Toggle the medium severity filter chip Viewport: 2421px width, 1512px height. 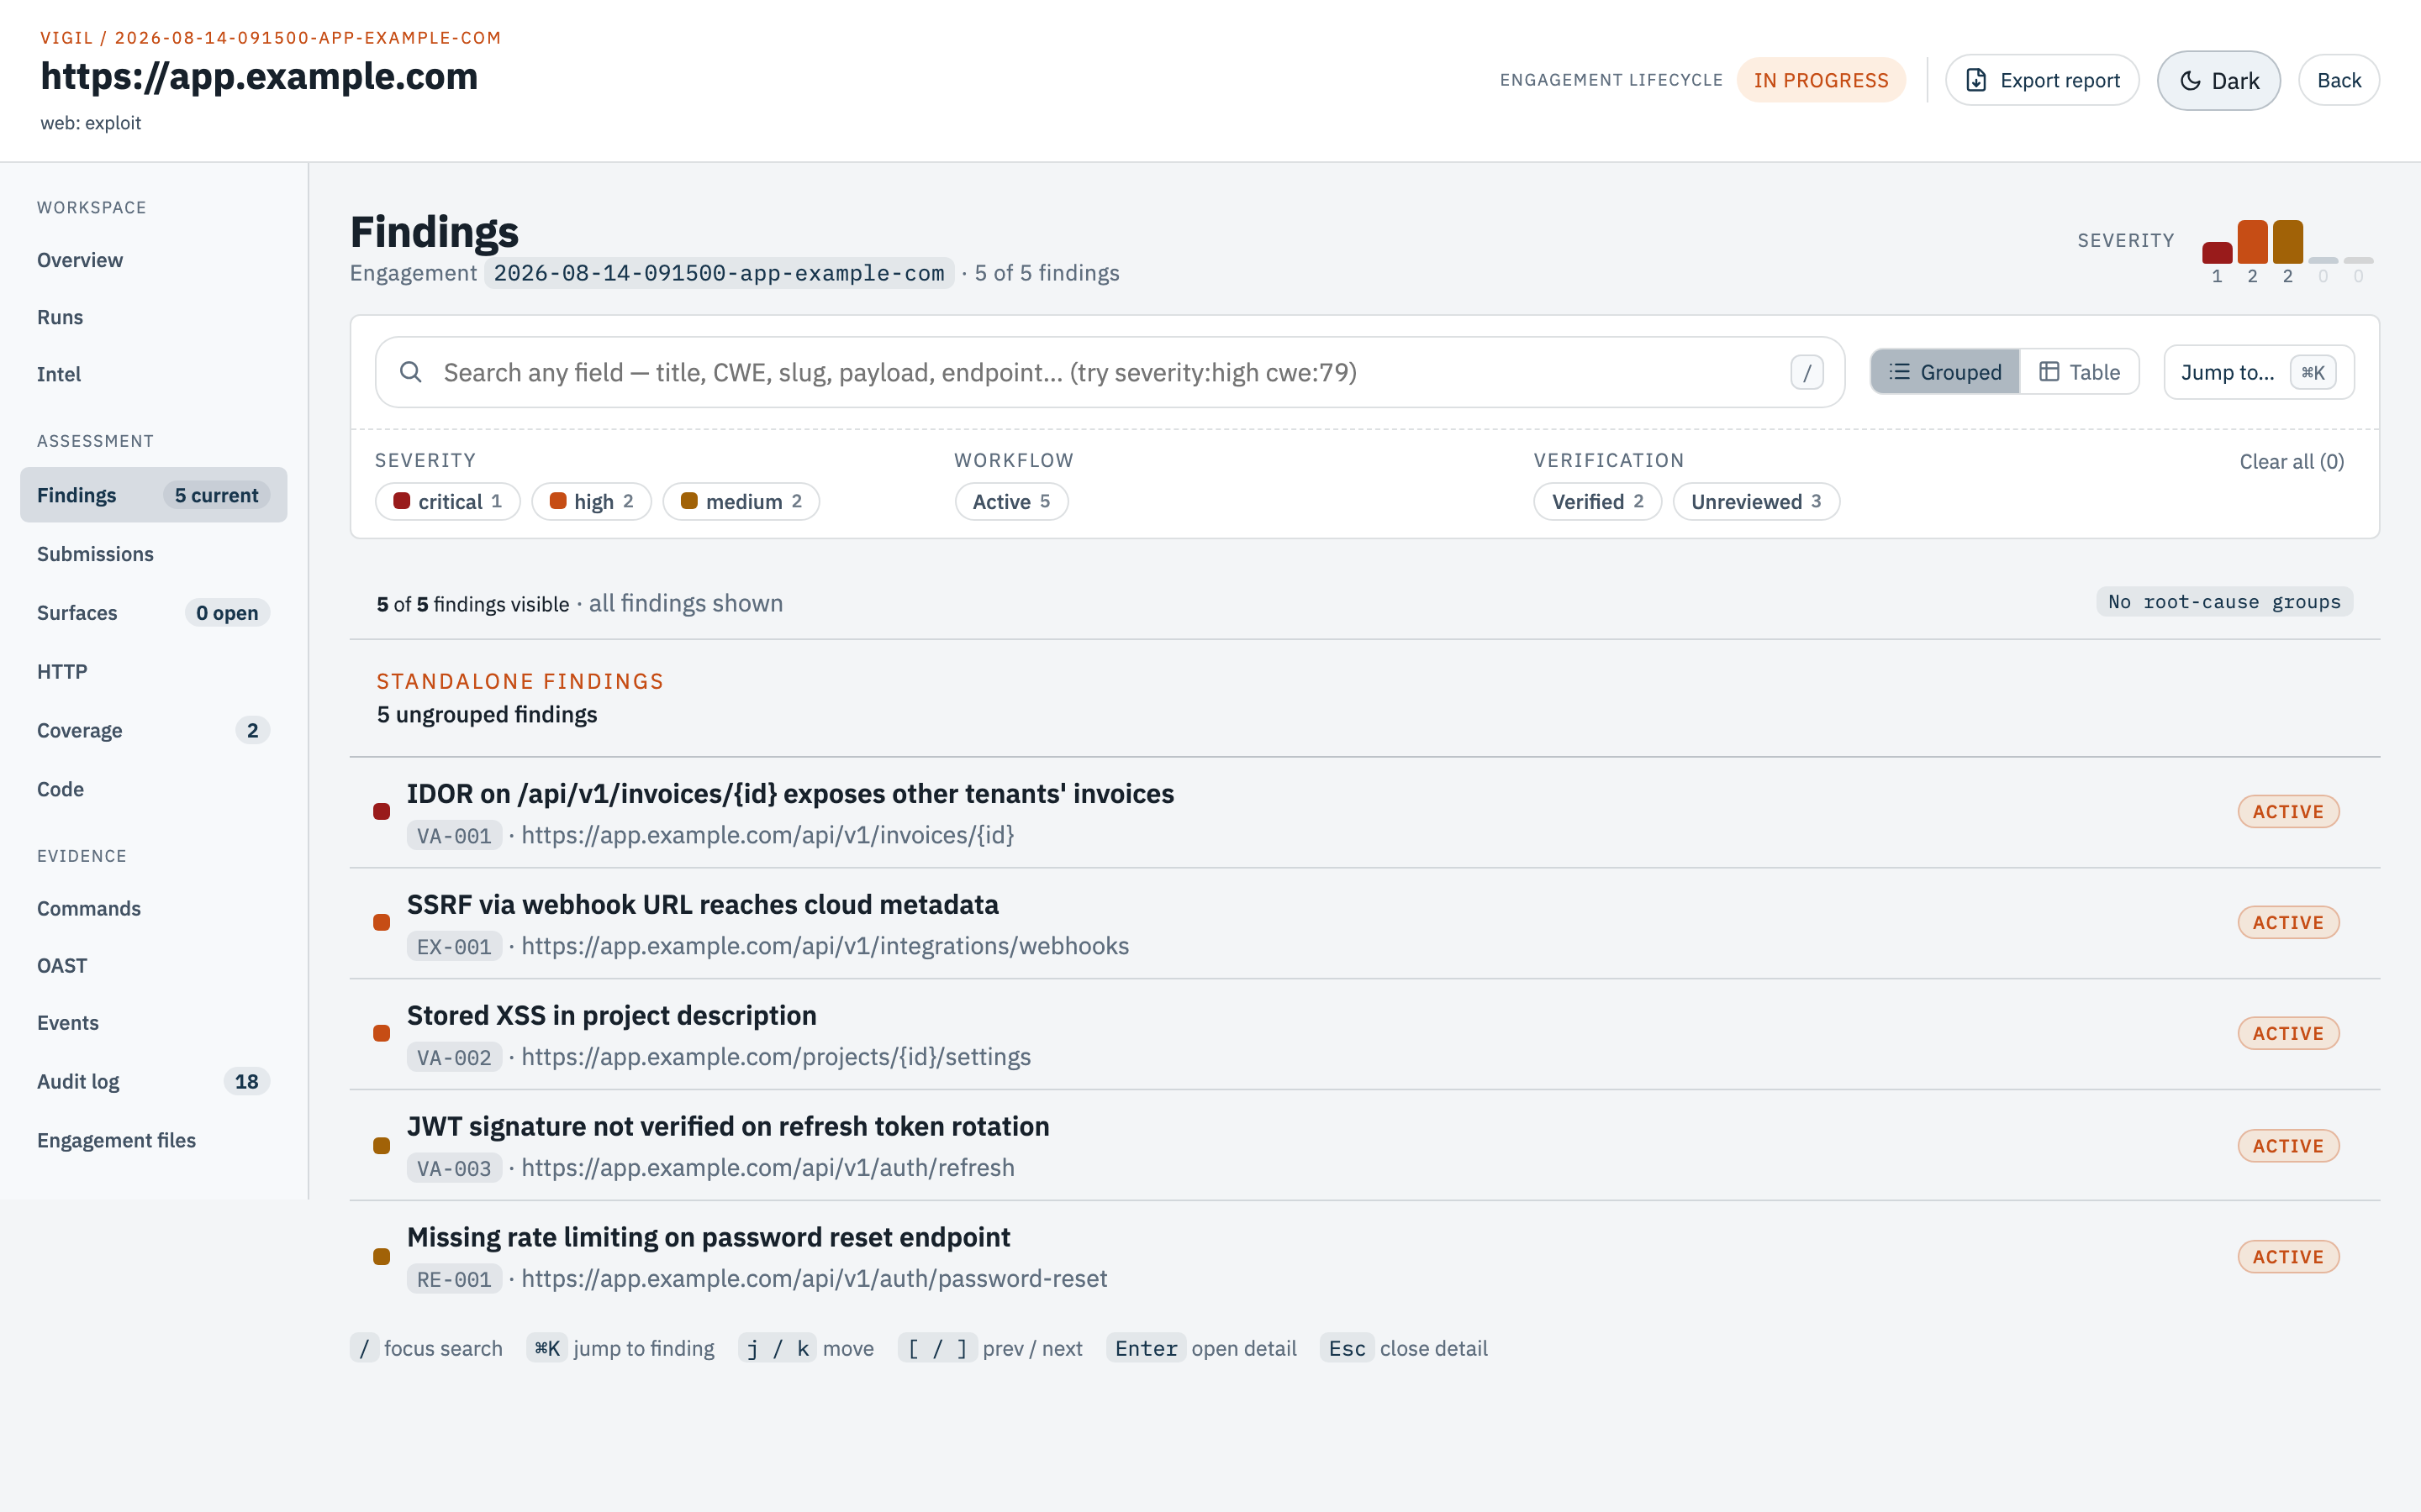(741, 501)
